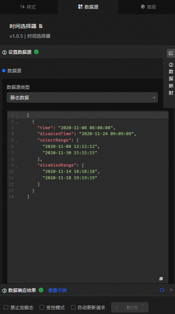Switch to the 样式 tab
This screenshot has height=314, width=175.
tap(28, 7)
